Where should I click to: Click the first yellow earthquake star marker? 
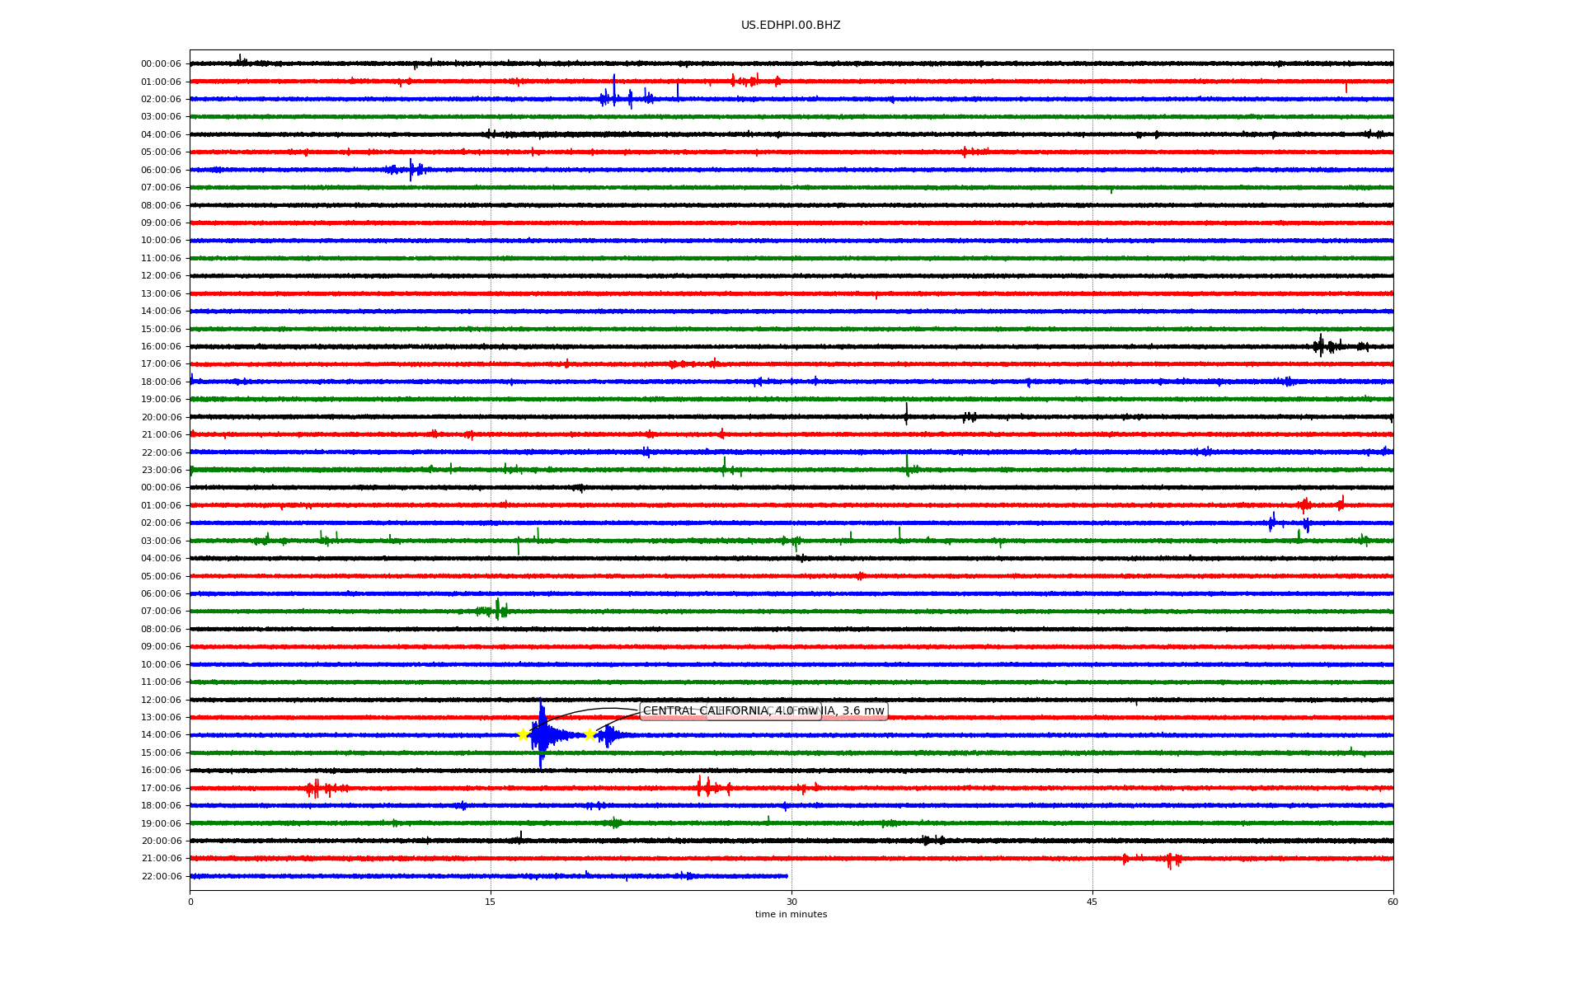click(x=523, y=734)
